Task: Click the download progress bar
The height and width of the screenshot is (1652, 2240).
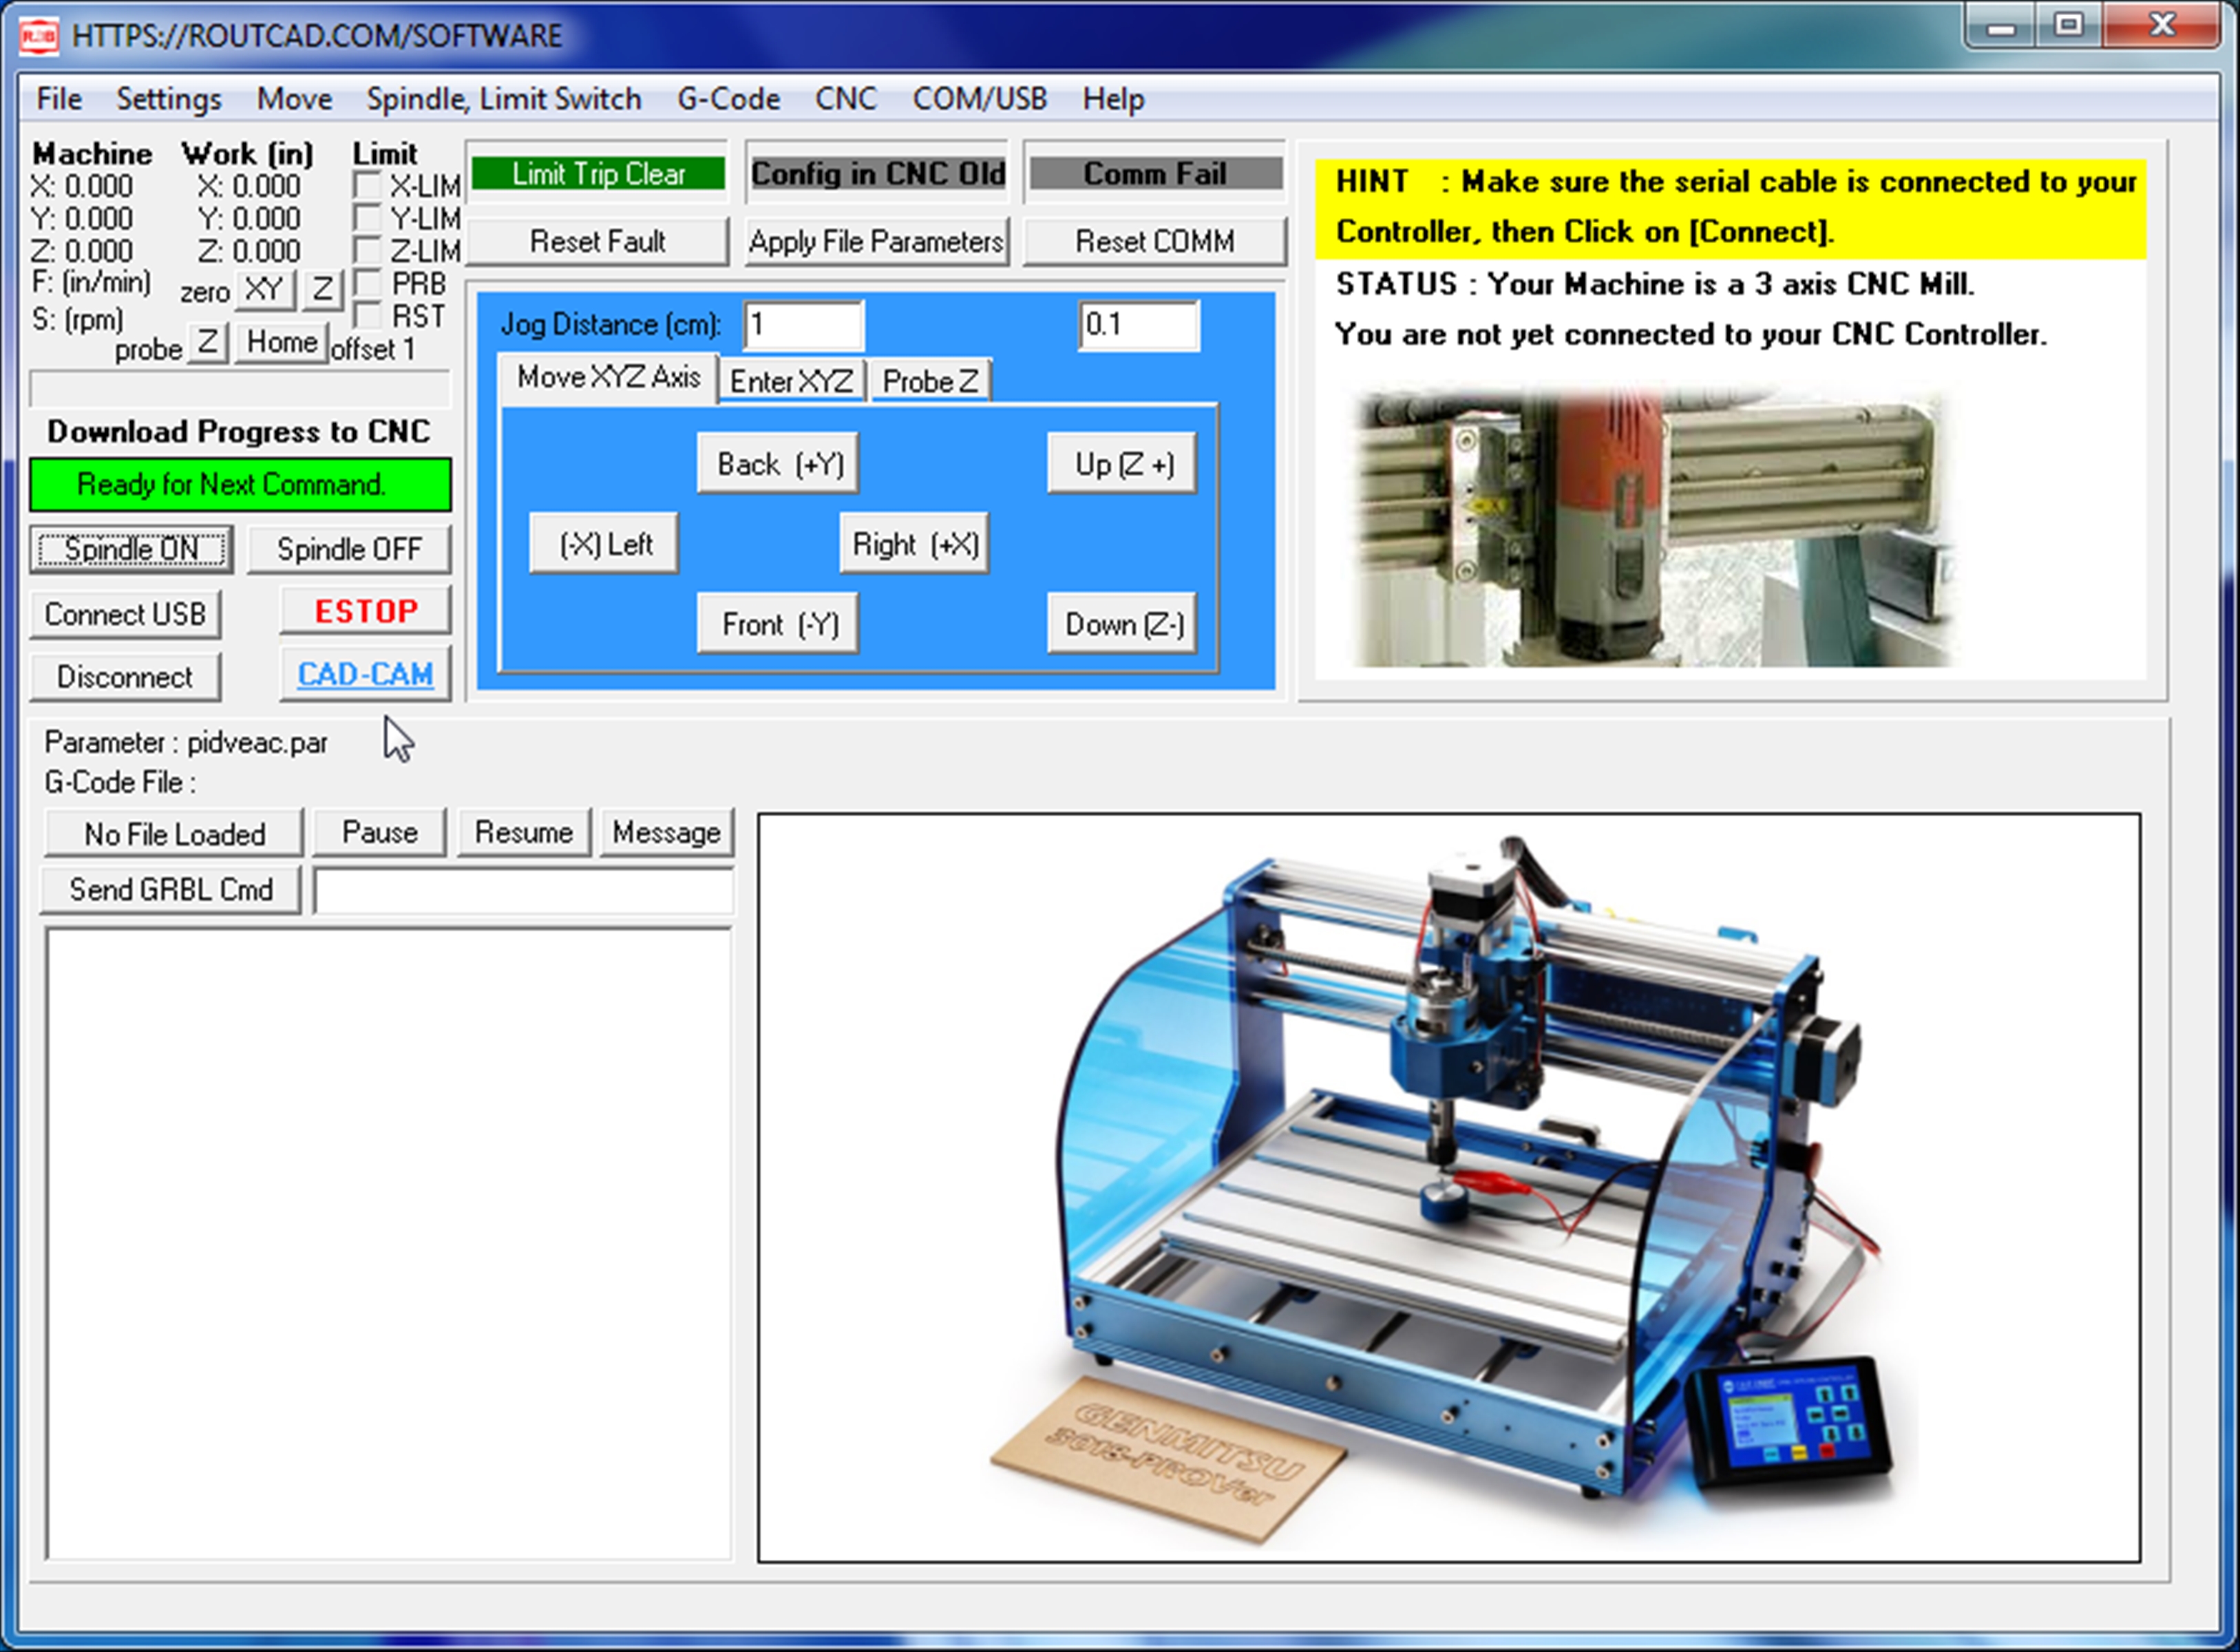Action: pos(240,388)
